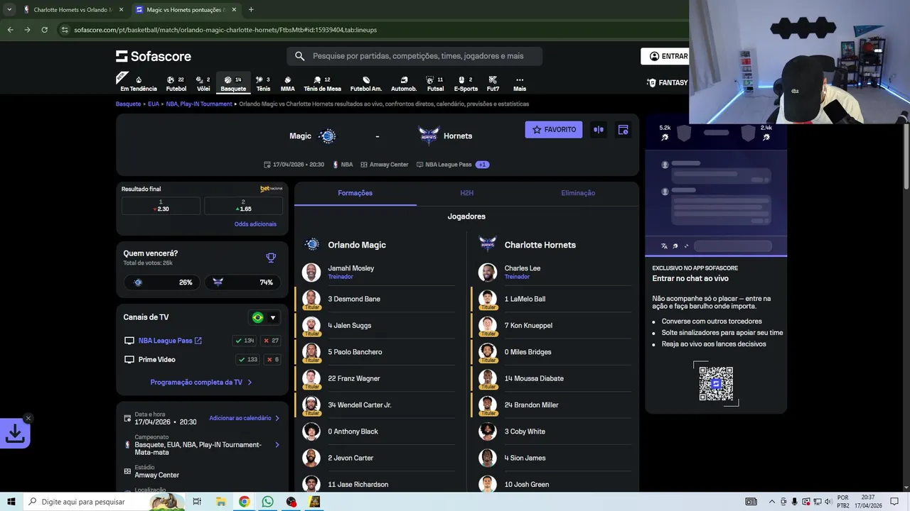Viewport: 910px width, 511px height.
Task: Click the search field for matches
Action: click(x=414, y=56)
